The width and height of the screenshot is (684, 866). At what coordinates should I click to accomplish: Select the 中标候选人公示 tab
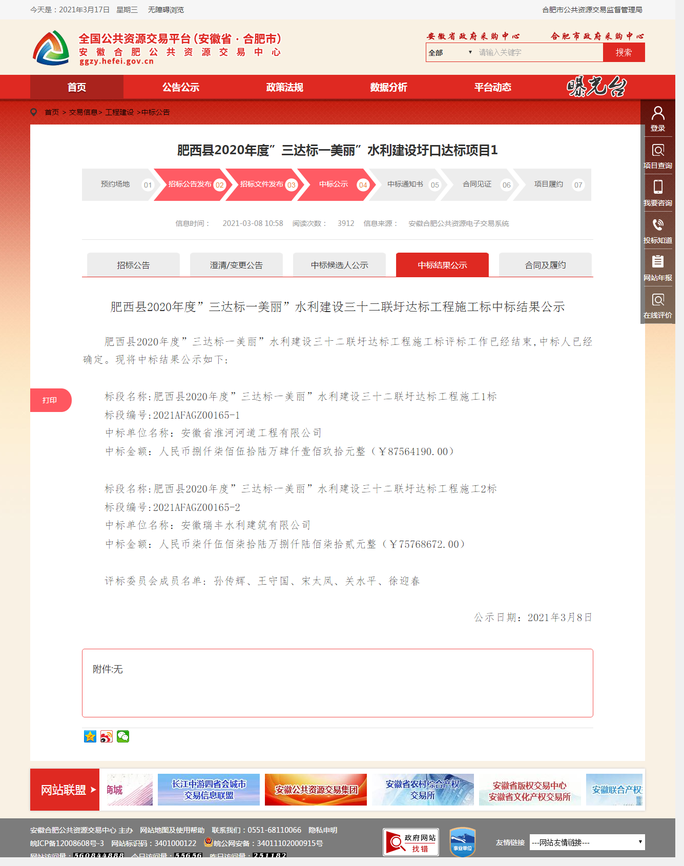(x=339, y=265)
